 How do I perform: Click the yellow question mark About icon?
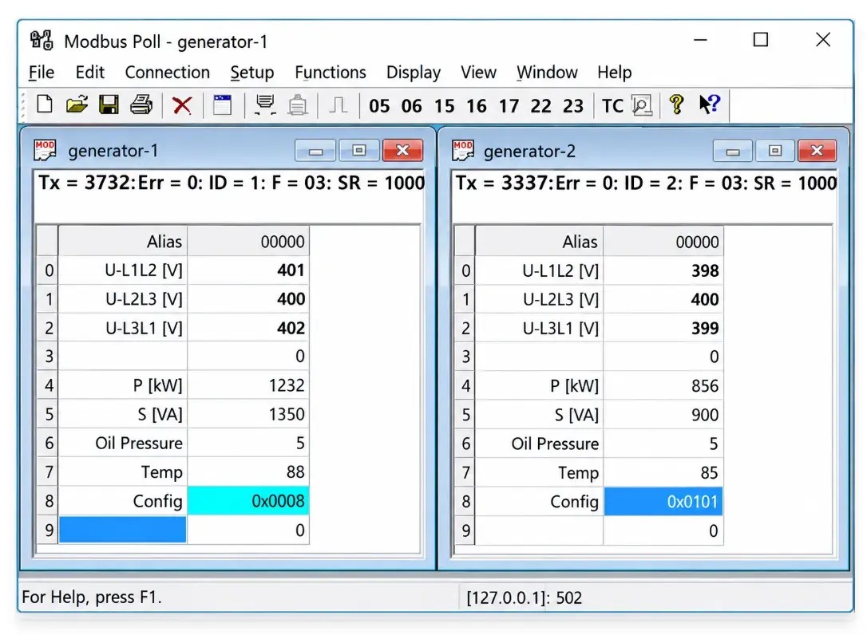coord(676,105)
